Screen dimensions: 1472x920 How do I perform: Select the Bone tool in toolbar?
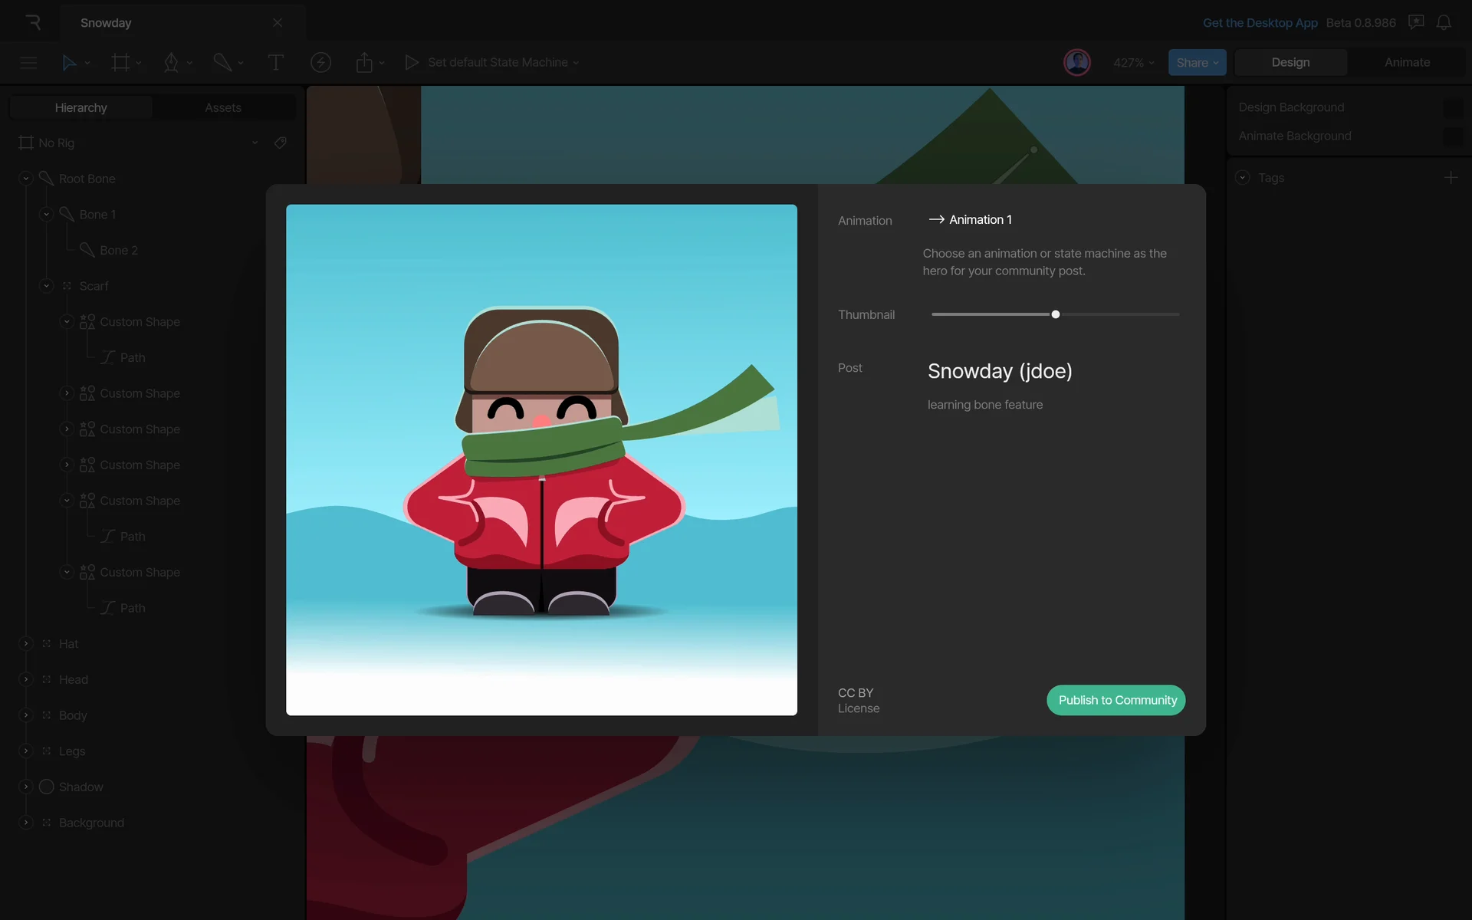click(x=222, y=63)
